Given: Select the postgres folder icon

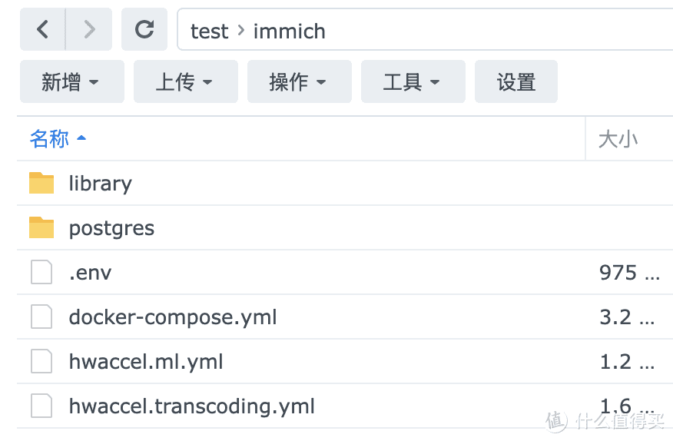Looking at the screenshot, I should click(x=41, y=227).
